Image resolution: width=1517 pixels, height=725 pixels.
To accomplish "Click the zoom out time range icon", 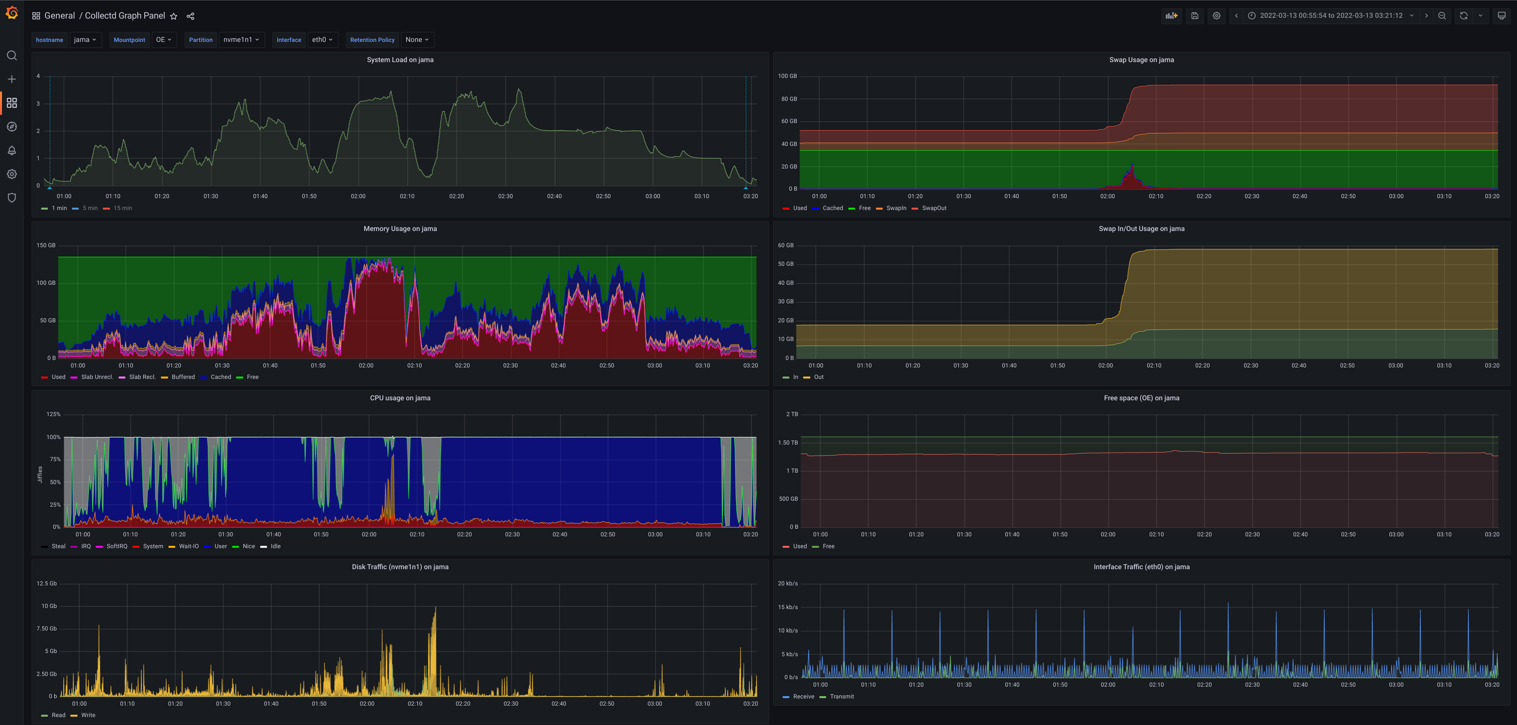I will coord(1441,16).
